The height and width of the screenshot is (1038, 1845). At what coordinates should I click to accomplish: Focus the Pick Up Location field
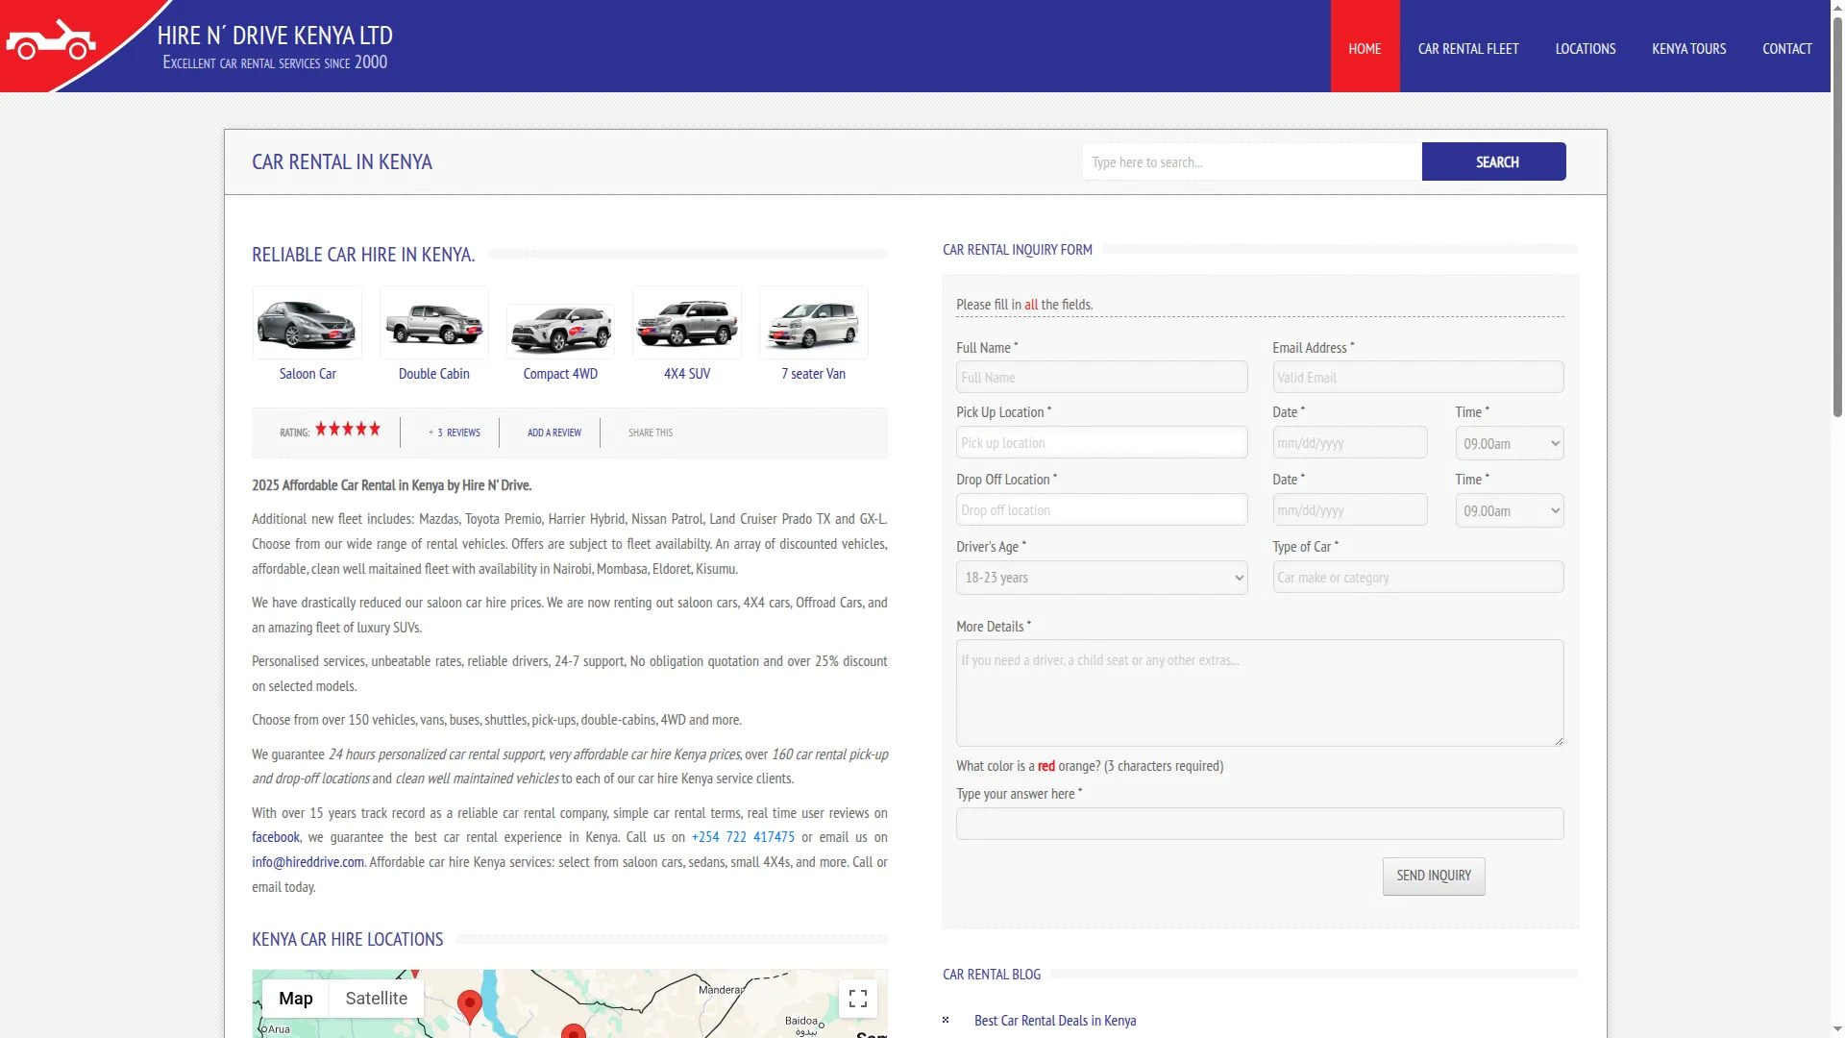(x=1102, y=442)
